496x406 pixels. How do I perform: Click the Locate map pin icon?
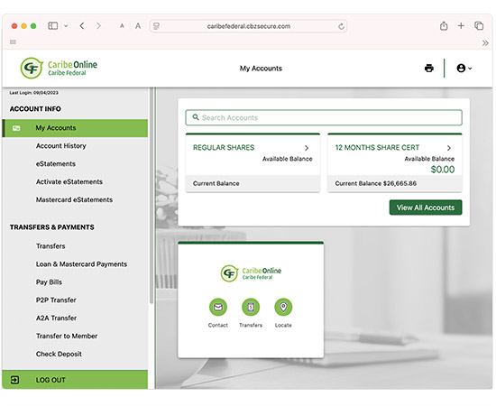point(283,307)
